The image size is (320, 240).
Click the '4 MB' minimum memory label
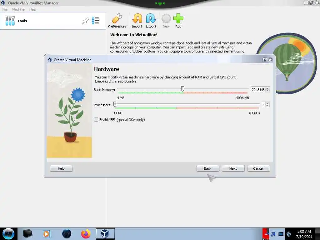[121, 98]
